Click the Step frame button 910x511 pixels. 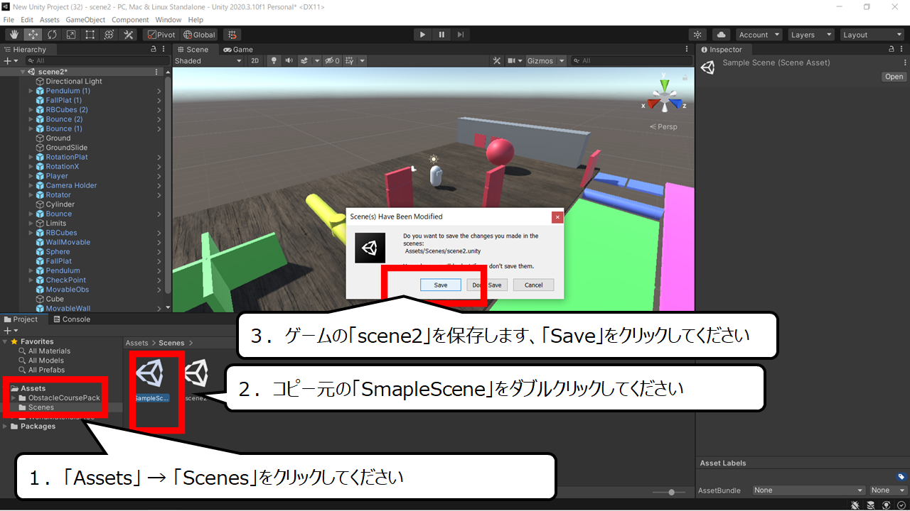click(x=461, y=34)
